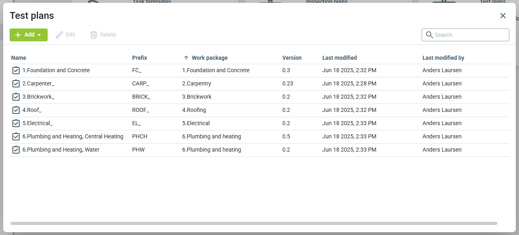Viewport: 519px width, 235px height.
Task: Click the icon next to Plumbing and Heating, Water
Action: click(16, 150)
